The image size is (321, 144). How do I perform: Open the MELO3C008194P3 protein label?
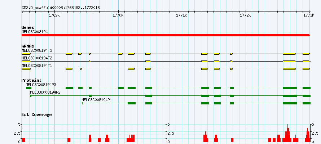tap(41, 85)
